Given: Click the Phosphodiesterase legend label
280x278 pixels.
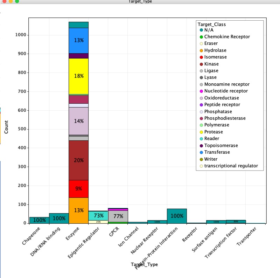Looking at the screenshot, I should point(225,118).
